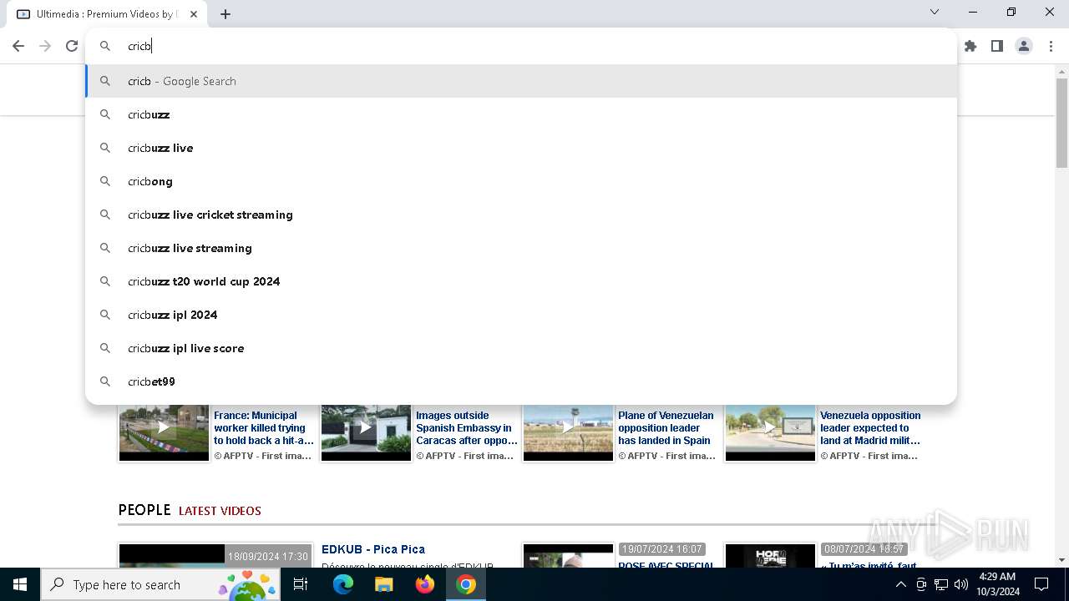Toggle the browser side panel icon

(x=997, y=46)
